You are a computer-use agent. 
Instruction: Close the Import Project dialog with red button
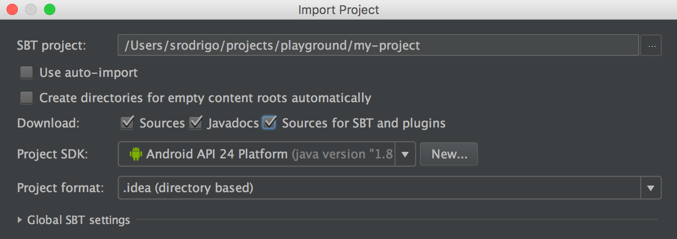pyautogui.click(x=12, y=9)
